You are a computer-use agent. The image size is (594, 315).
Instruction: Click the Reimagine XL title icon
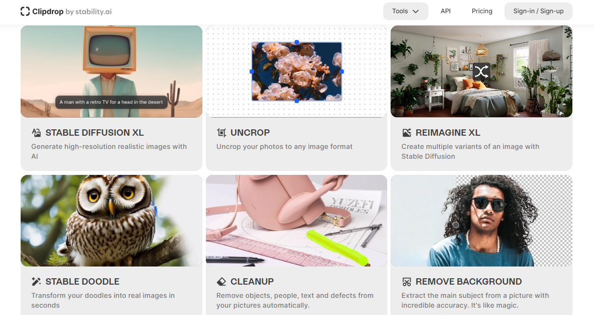point(406,133)
